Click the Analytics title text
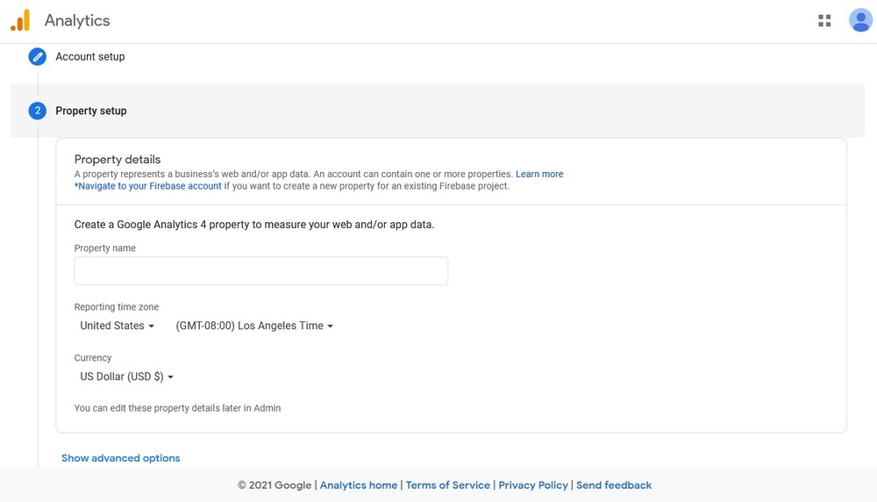877x502 pixels. tap(77, 21)
